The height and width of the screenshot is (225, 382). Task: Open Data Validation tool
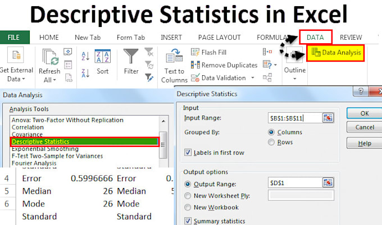click(219, 78)
